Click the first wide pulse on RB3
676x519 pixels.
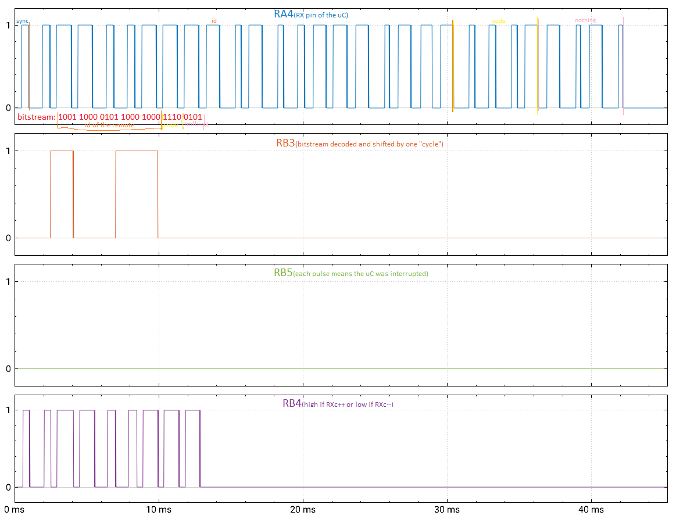[62, 194]
